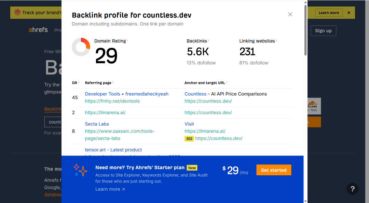Click the Countless anchor link

coord(195,94)
